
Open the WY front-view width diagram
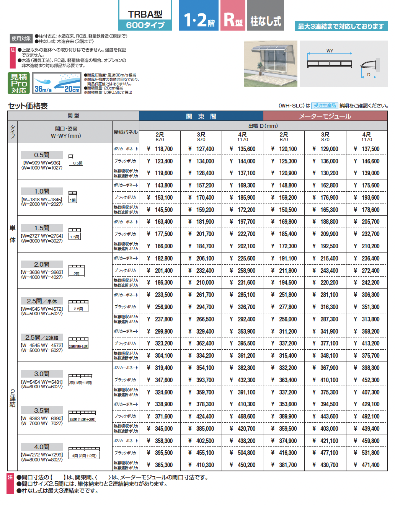pos(330,59)
